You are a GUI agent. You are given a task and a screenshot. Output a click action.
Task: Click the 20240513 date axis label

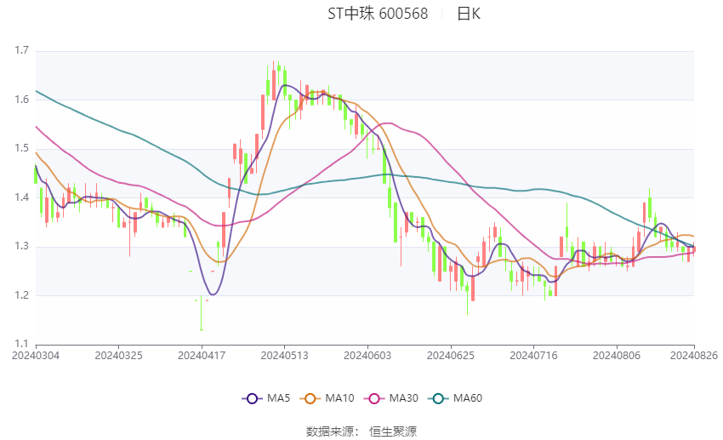pyautogui.click(x=284, y=356)
